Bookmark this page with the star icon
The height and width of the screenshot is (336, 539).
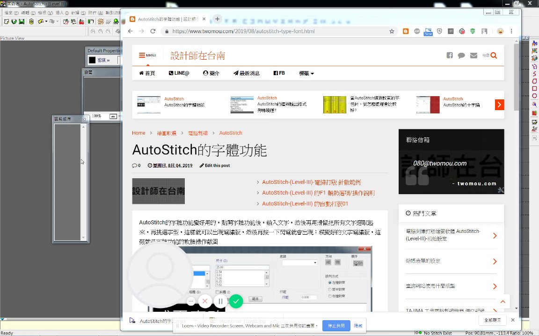coord(392,31)
